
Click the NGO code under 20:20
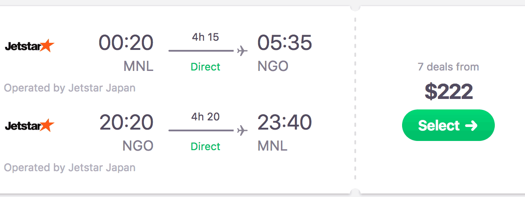point(138,146)
